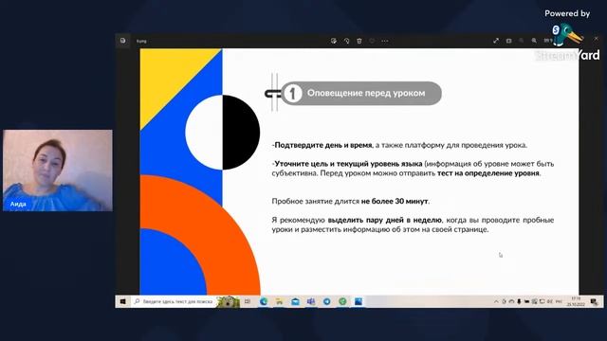Open File Explorer from taskbar
Screen dimensions: 607x341
279,301
